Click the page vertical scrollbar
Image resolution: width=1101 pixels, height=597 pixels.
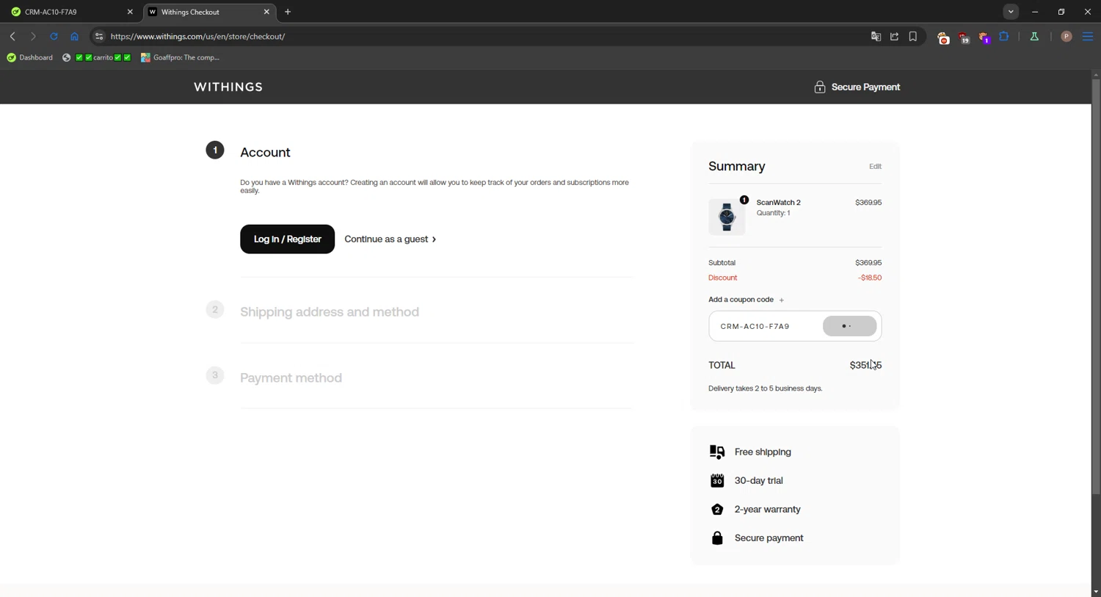pyautogui.click(x=1095, y=286)
